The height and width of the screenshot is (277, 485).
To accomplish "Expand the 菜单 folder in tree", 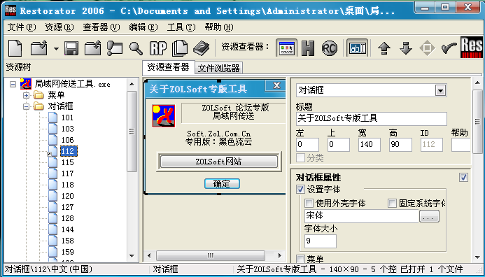I will coord(27,95).
